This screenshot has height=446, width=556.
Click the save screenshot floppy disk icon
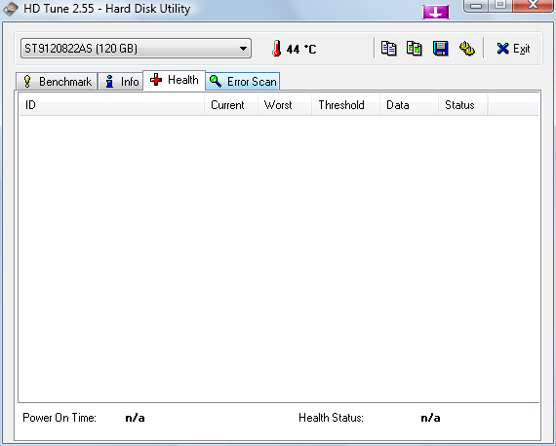click(440, 49)
